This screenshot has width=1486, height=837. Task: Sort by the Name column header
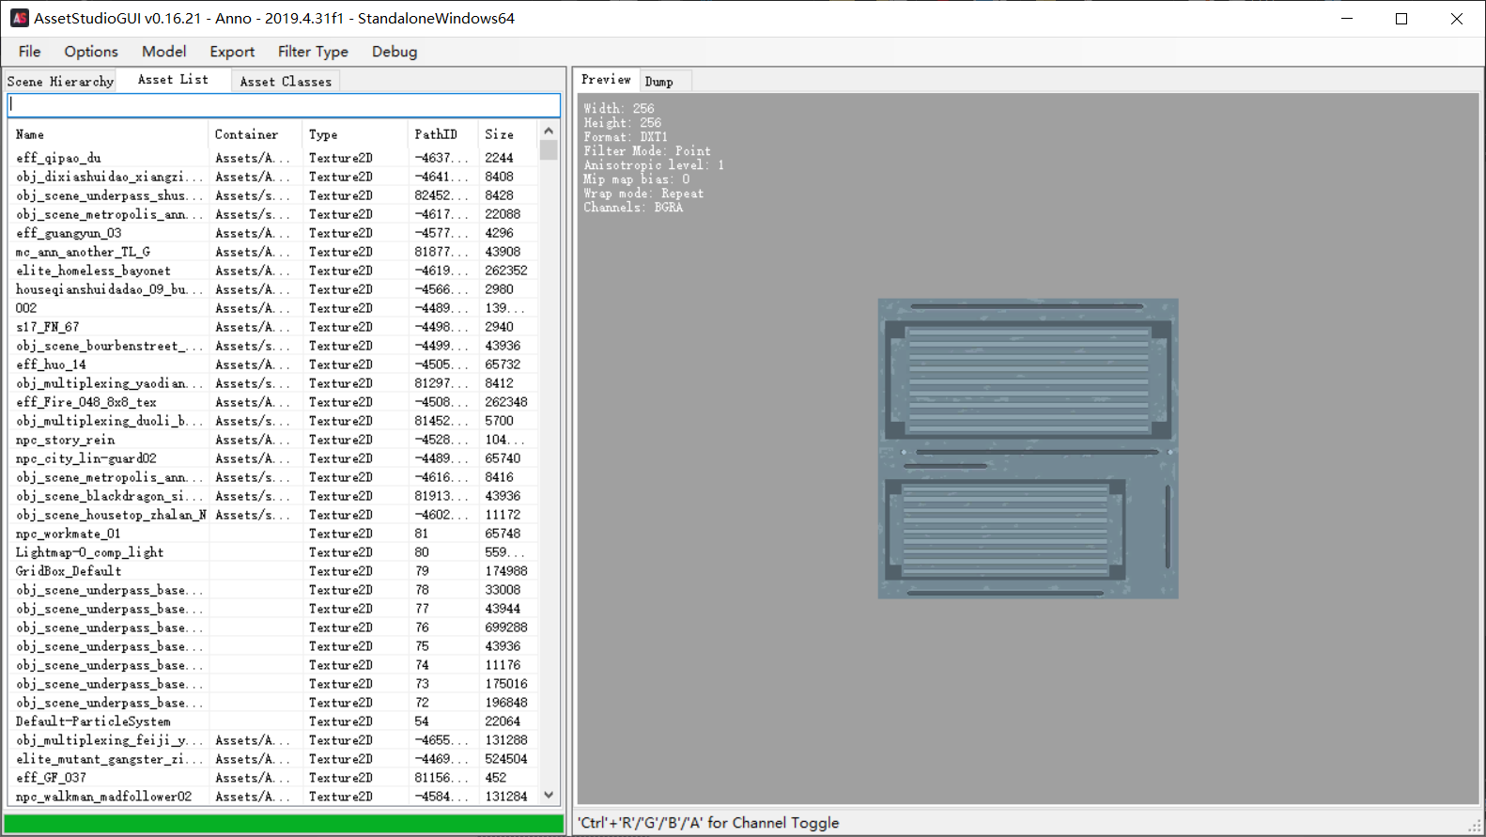click(107, 134)
